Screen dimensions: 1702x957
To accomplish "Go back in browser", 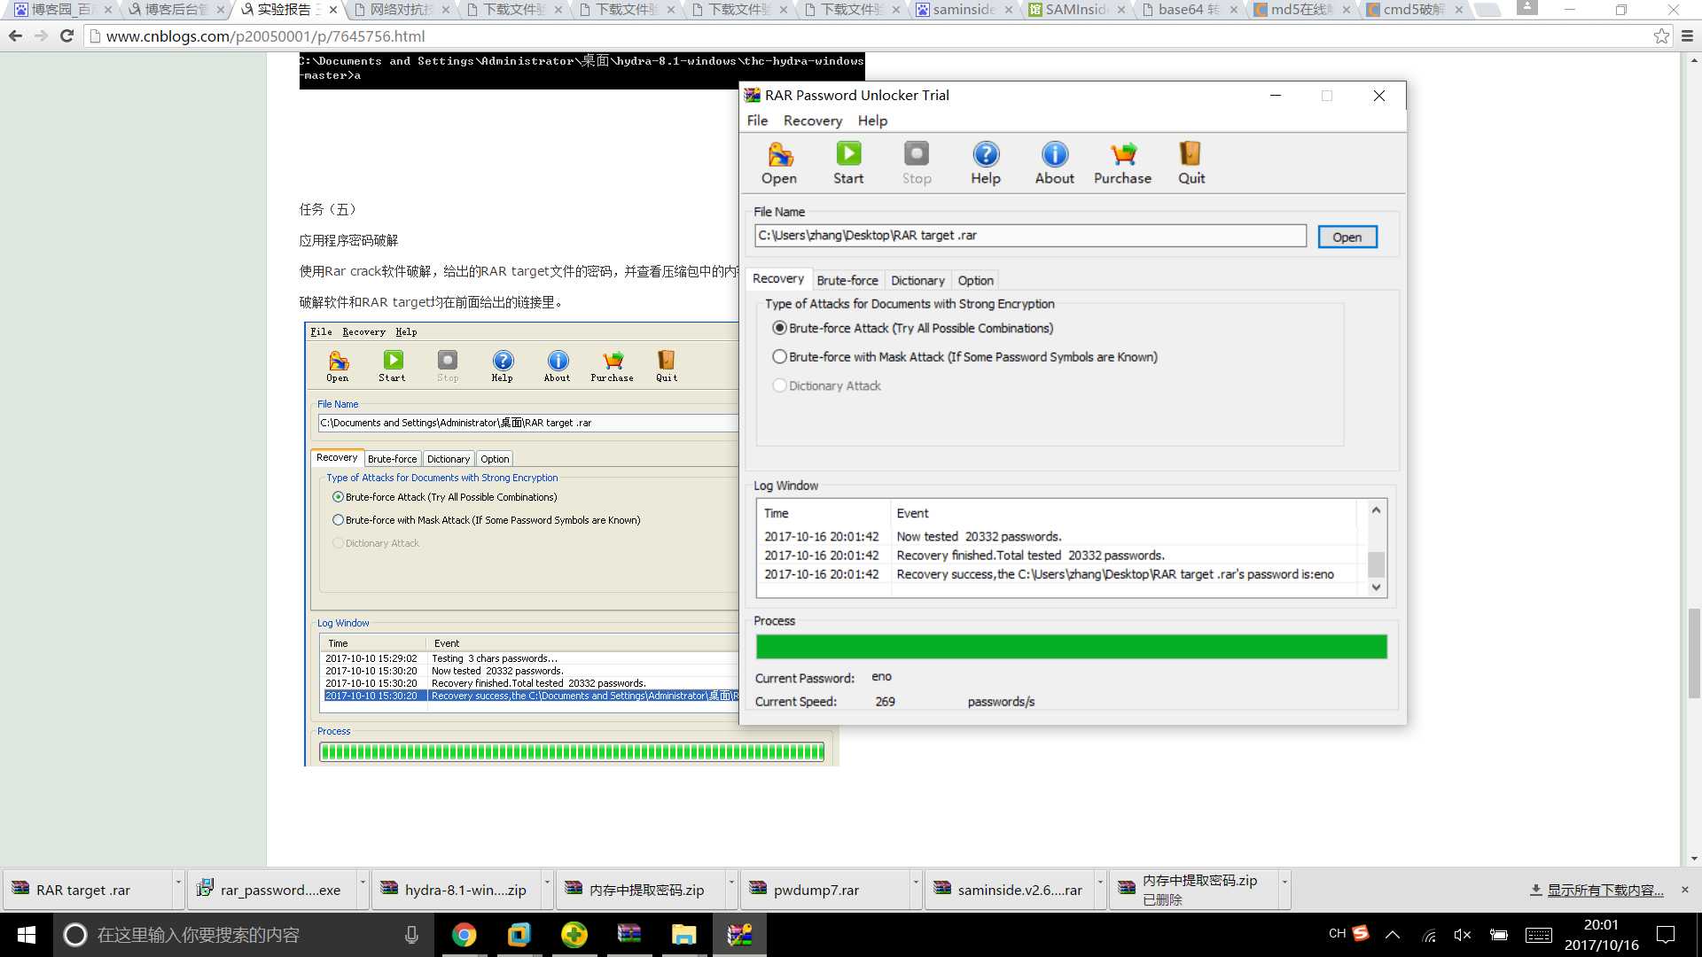I will coord(15,36).
